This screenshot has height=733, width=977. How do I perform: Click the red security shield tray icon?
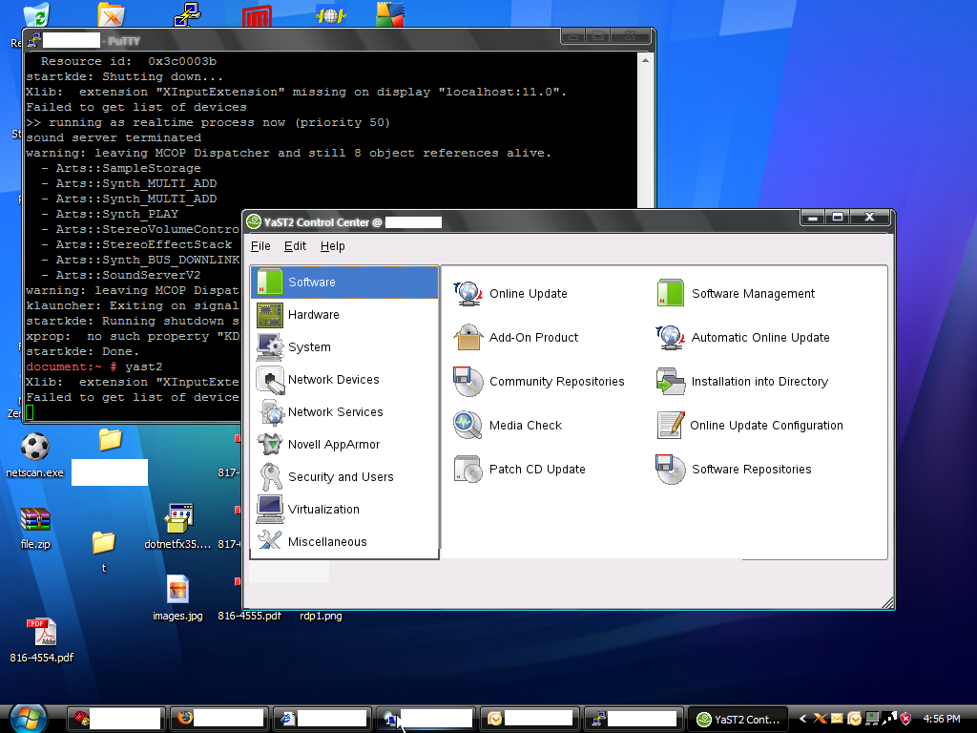click(x=906, y=720)
